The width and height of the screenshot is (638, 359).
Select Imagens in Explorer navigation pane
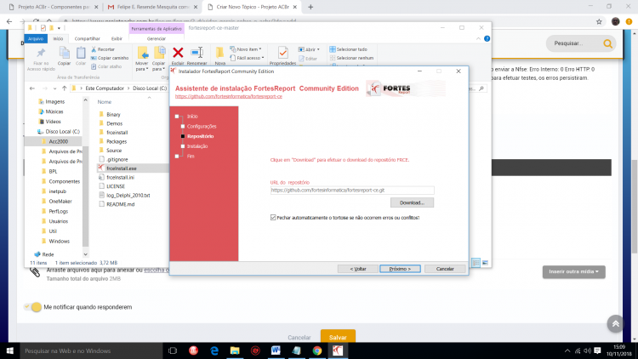pyautogui.click(x=54, y=101)
